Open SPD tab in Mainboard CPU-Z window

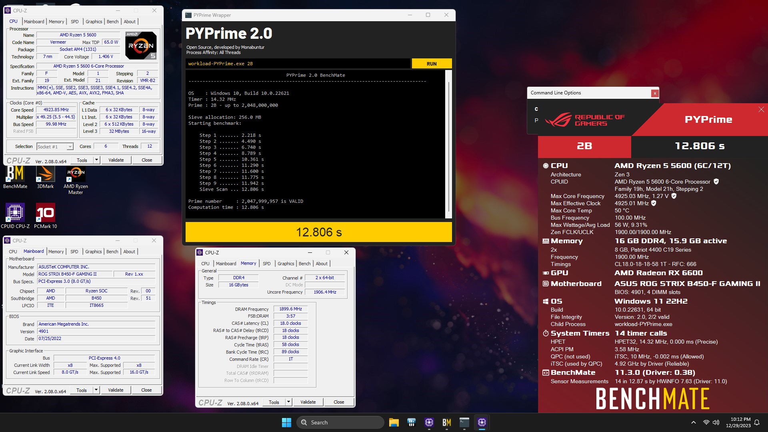tap(74, 252)
